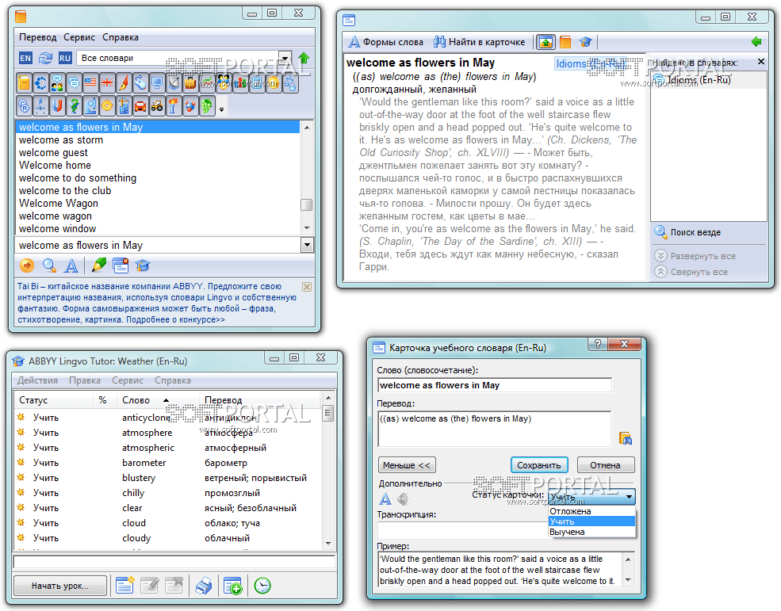781x611 pixels.
Task: Open the 'Правка' menu in Tutor window
Action: pos(85,380)
